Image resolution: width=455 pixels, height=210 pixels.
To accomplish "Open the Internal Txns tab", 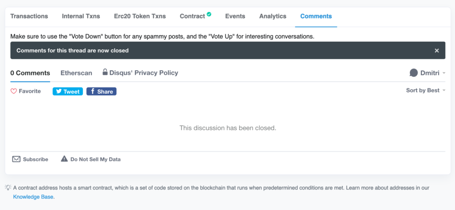I will 81,16.
